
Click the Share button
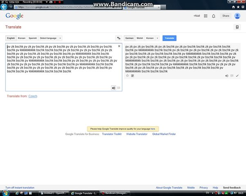click(226, 16)
